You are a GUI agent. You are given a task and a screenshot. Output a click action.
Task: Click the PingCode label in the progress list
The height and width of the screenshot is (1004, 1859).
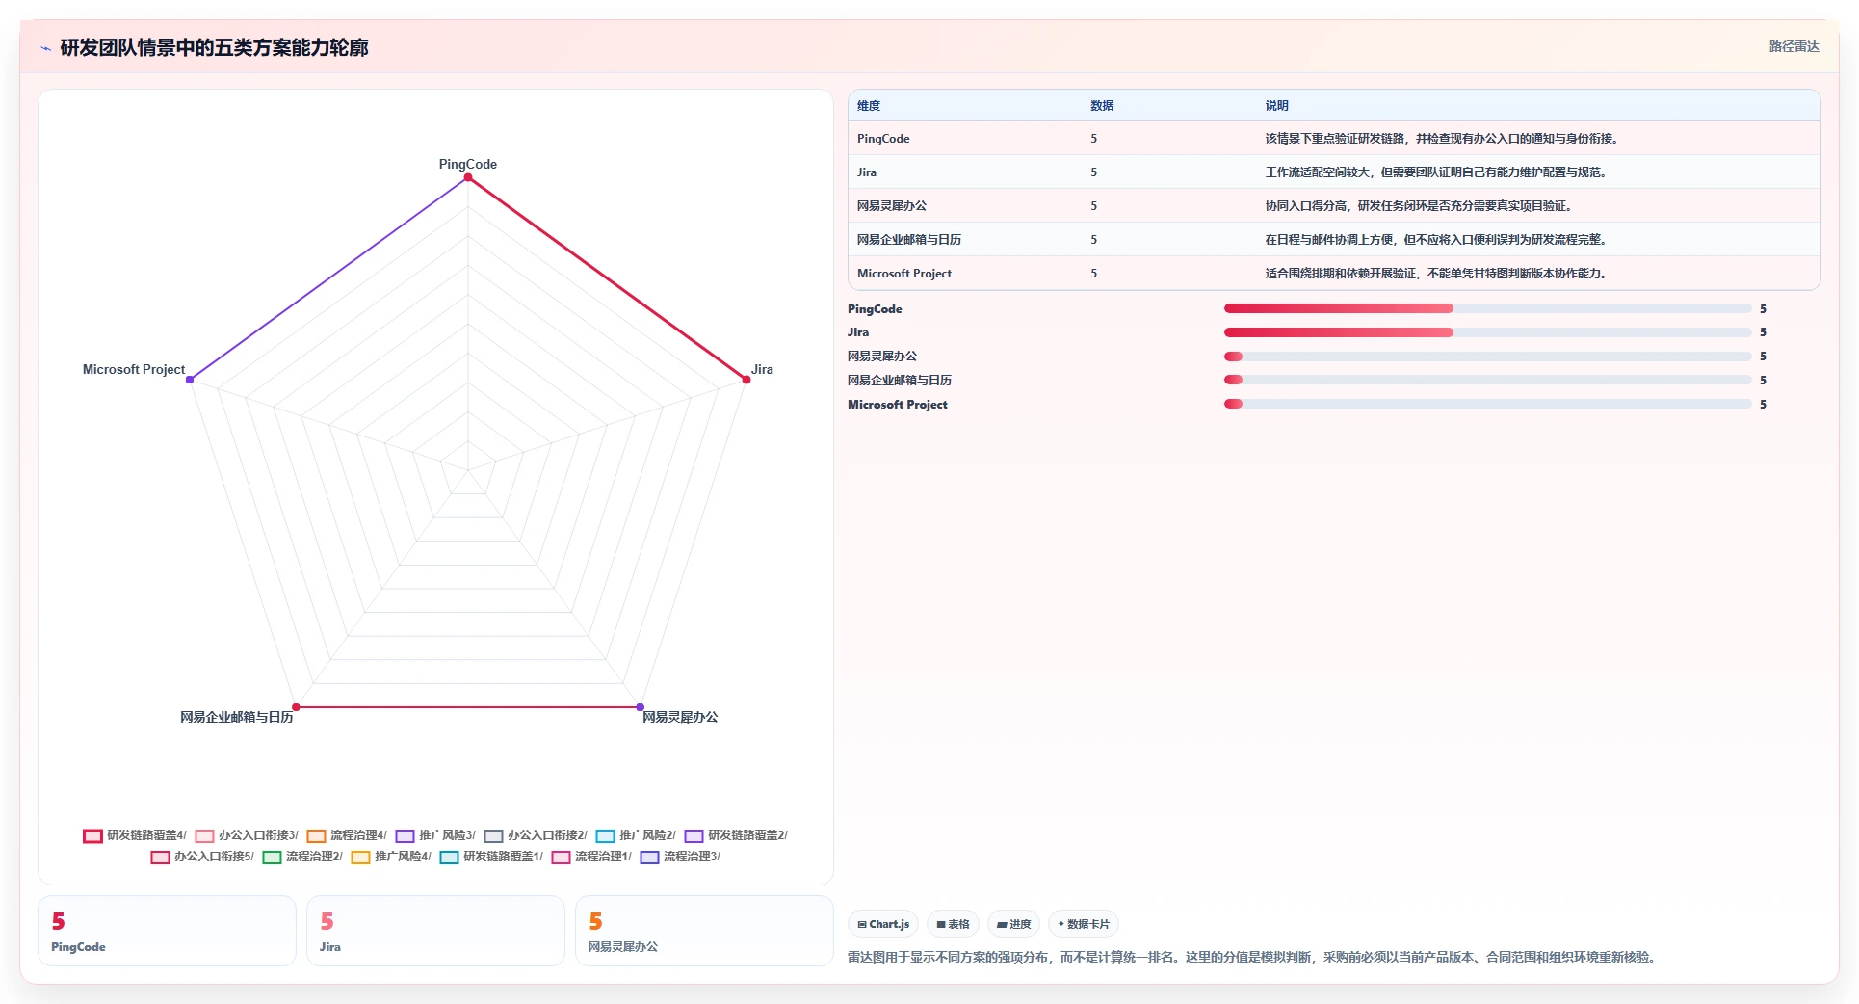coord(875,309)
